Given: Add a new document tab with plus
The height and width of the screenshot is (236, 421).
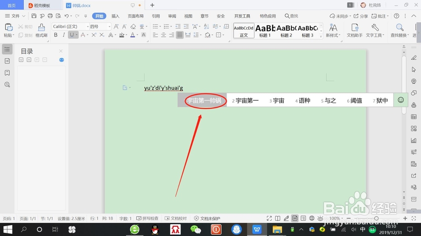Looking at the screenshot, I should point(152,5).
